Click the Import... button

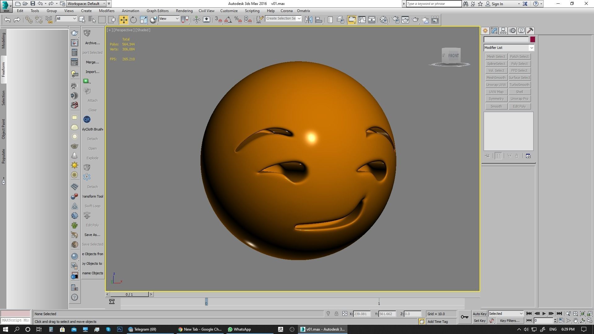93,72
